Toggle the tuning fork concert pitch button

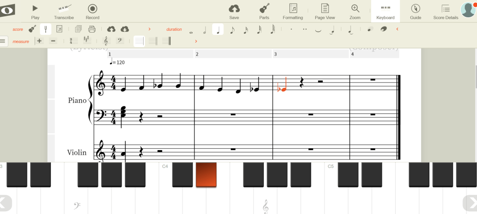tap(46, 29)
